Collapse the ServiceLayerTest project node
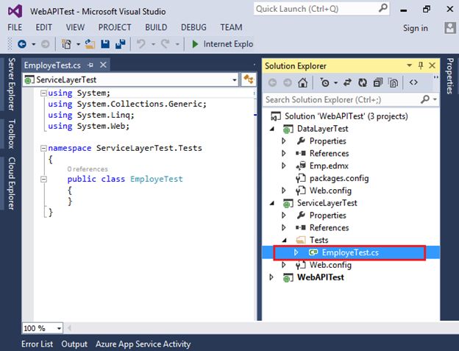The image size is (459, 351). [x=272, y=203]
